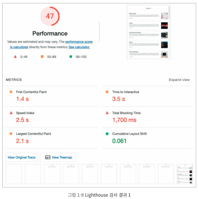Click the orange square beside Largest Contentful Paint

click(x=11, y=134)
